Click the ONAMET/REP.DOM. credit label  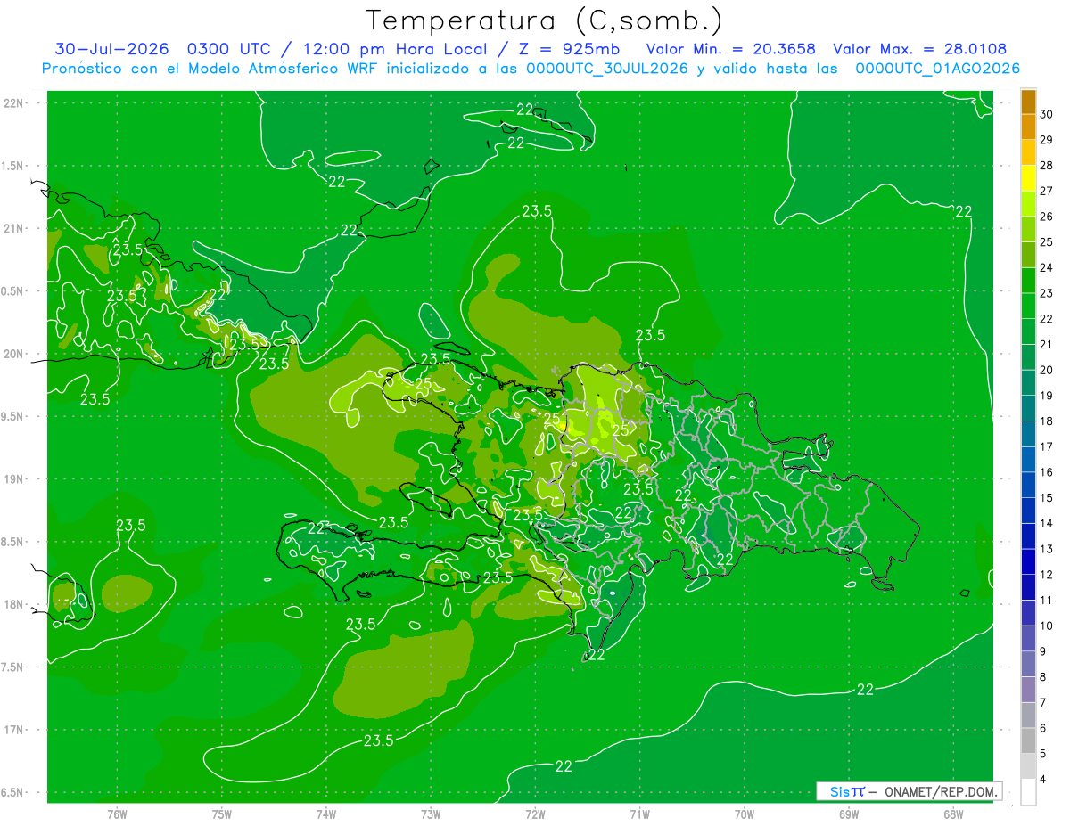point(940,791)
